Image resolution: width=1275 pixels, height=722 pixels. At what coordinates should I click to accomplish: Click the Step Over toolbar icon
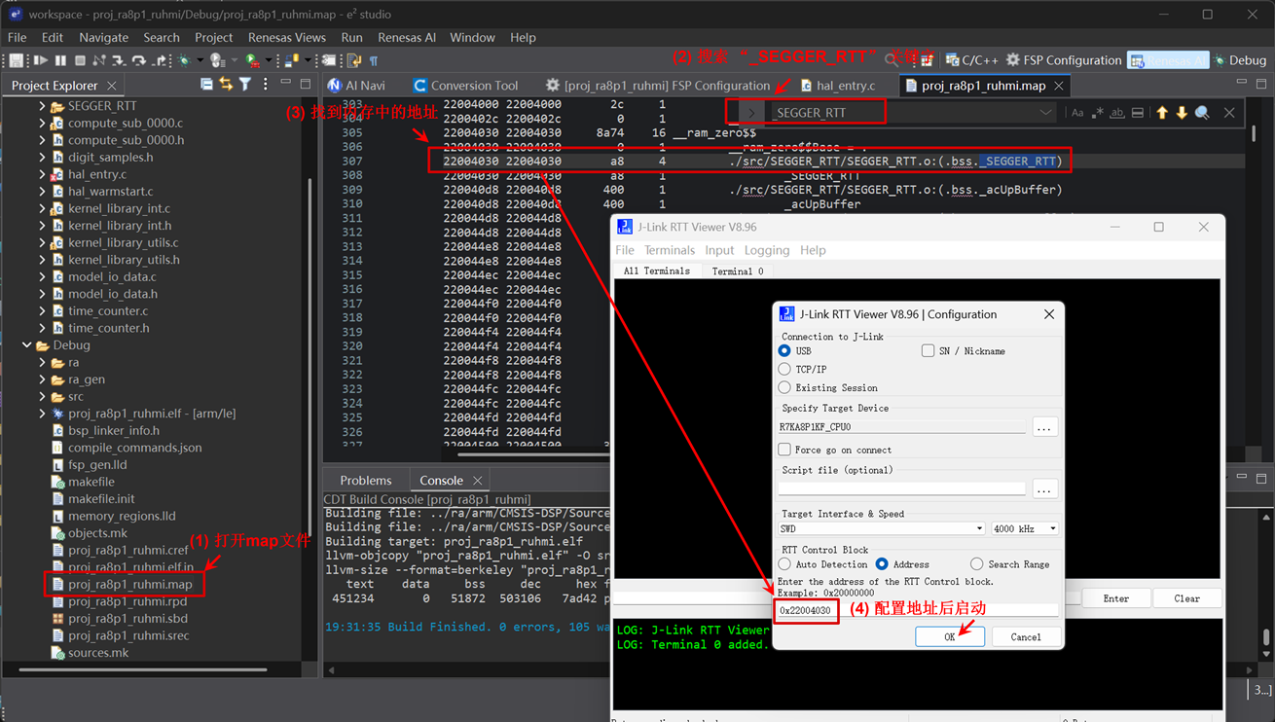[139, 60]
